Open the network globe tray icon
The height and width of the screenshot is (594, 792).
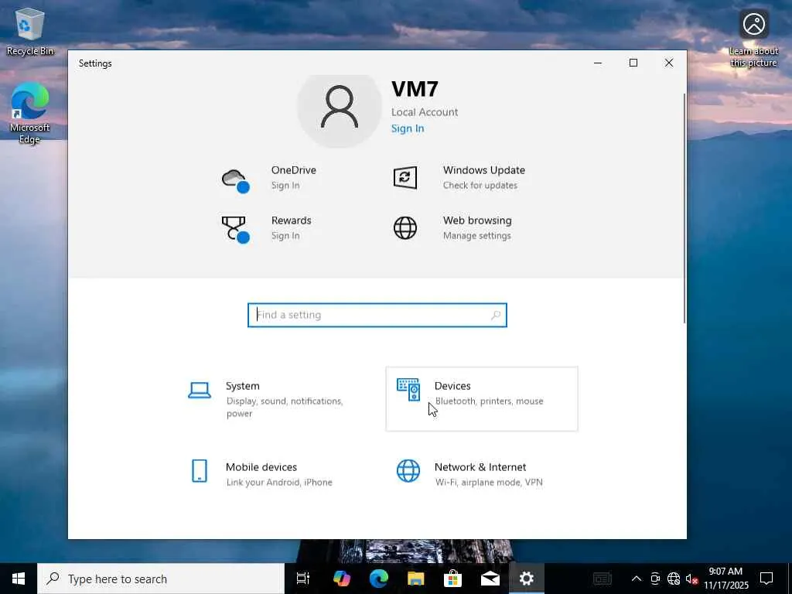(x=674, y=579)
